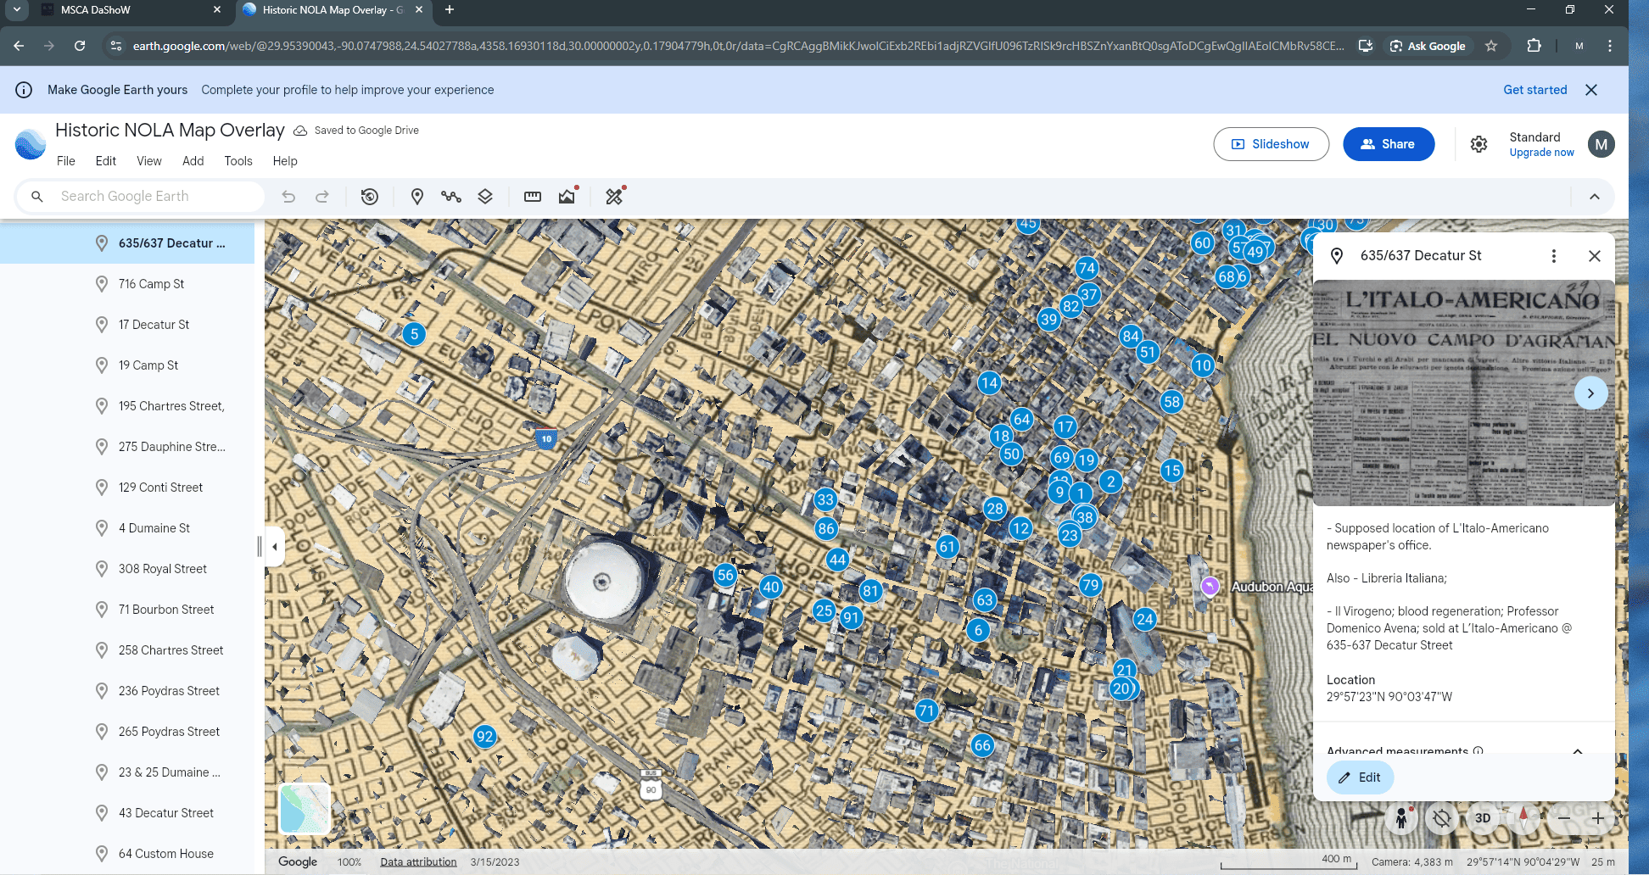Collapse the toolbar with the chevron
Viewport: 1649px width, 875px height.
tap(1594, 197)
